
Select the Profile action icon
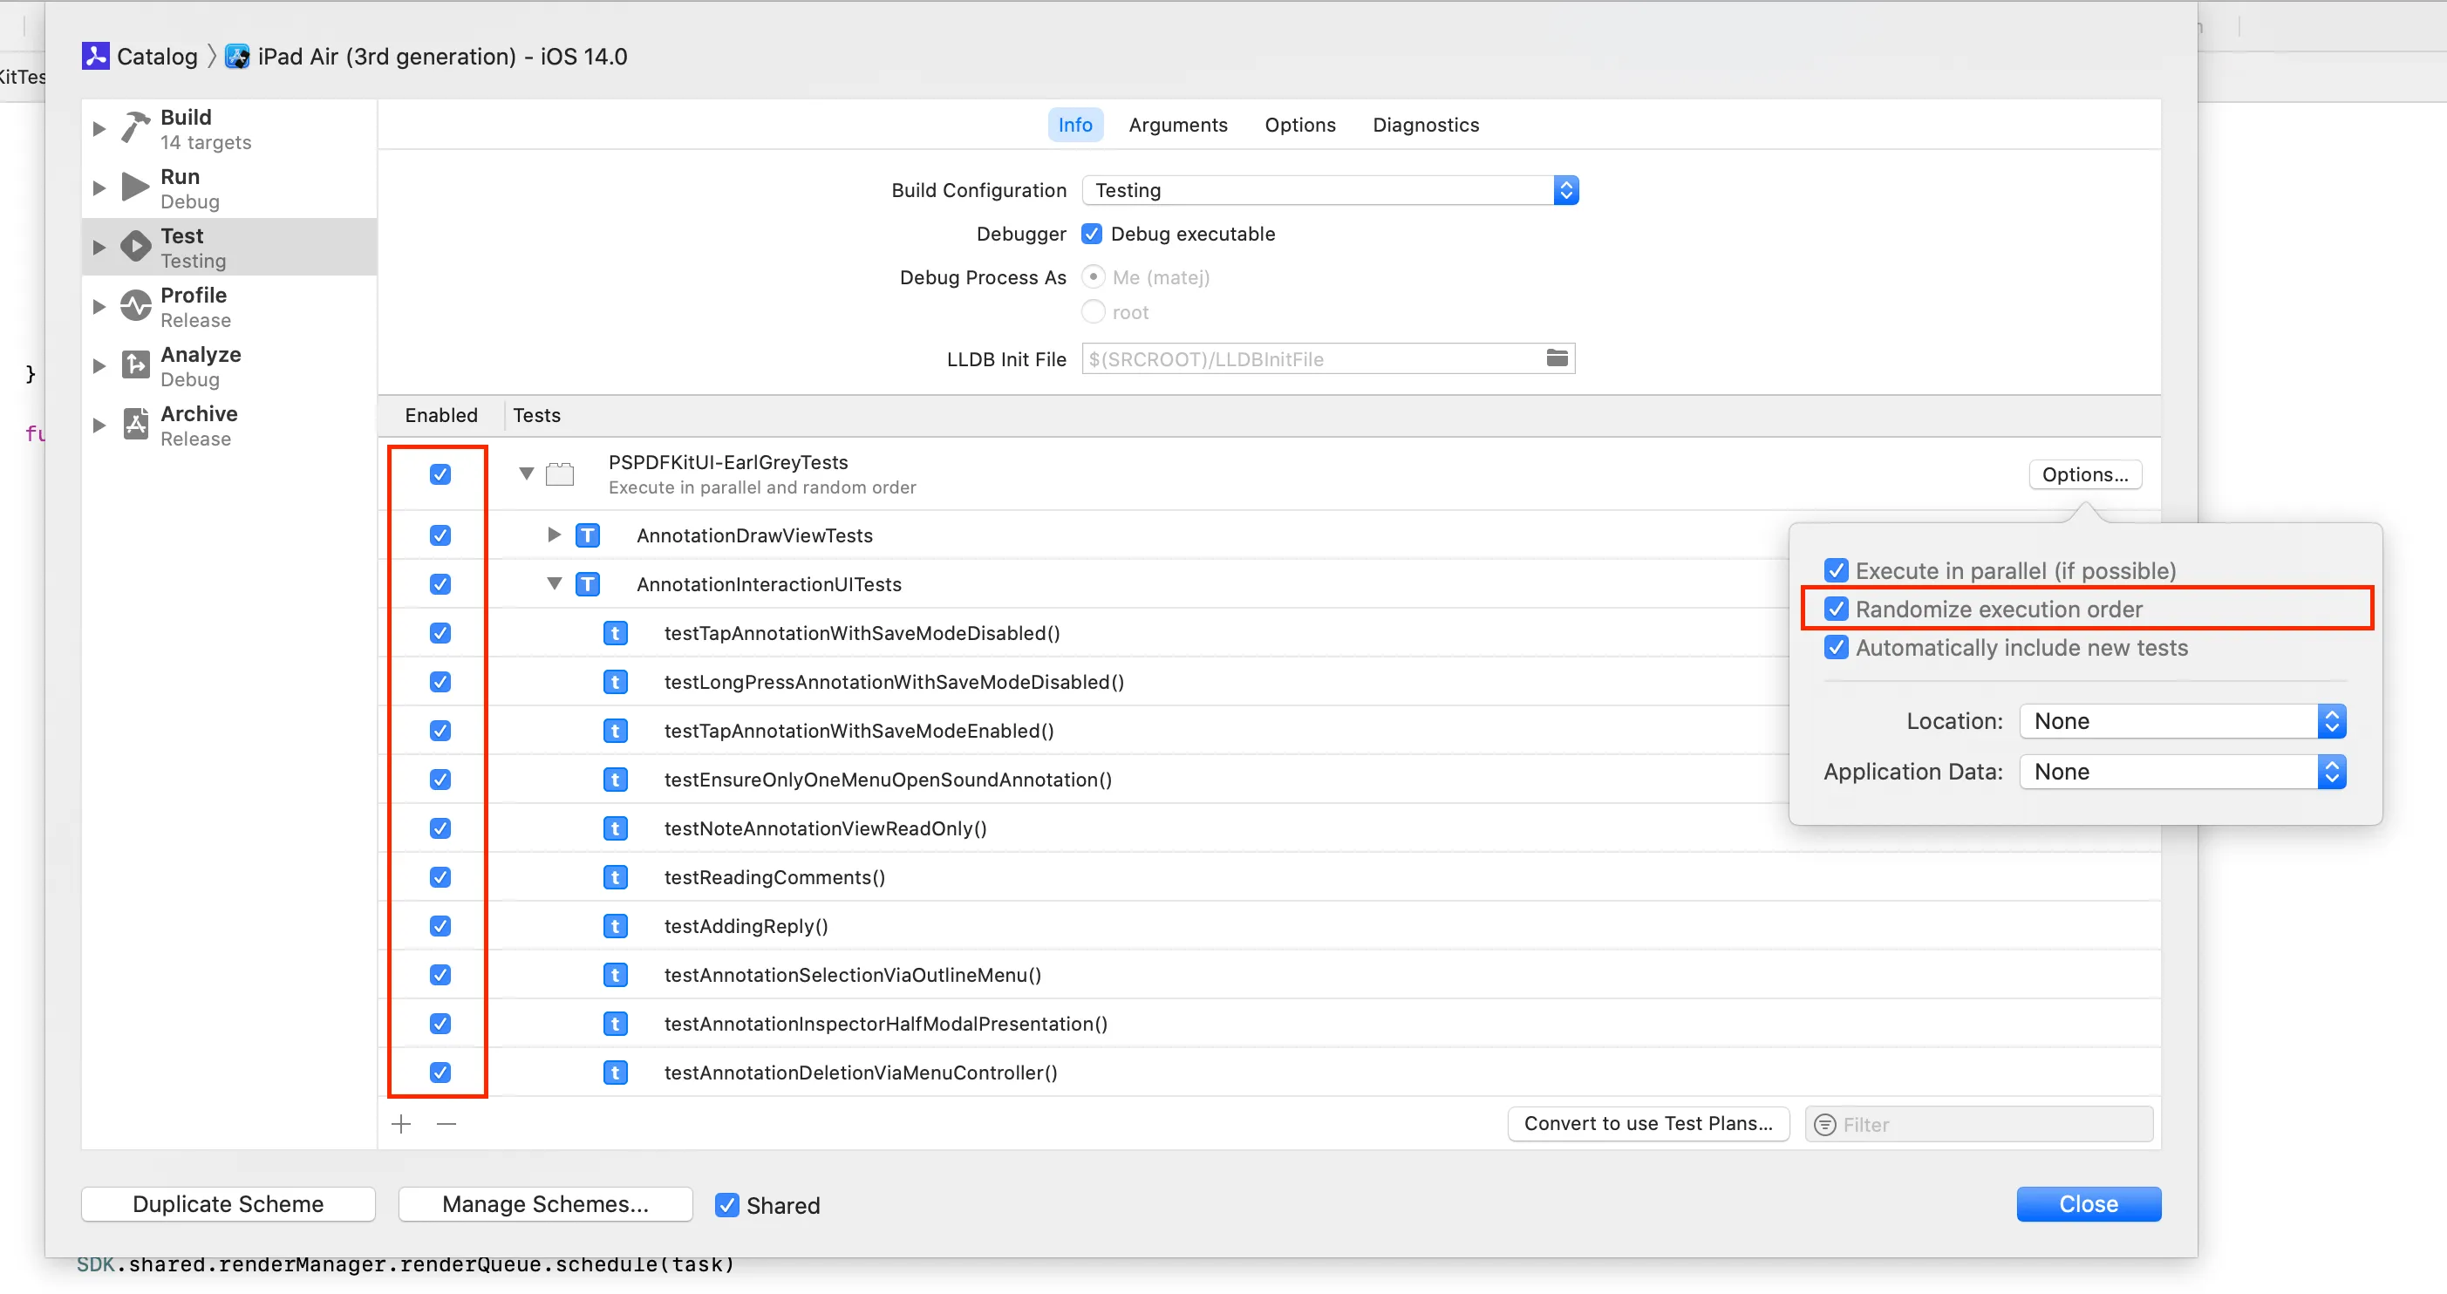tap(134, 306)
